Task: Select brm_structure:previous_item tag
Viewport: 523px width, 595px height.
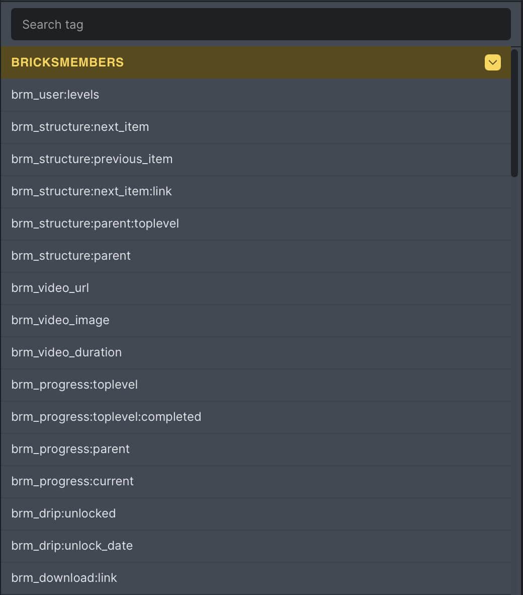Action: 92,159
